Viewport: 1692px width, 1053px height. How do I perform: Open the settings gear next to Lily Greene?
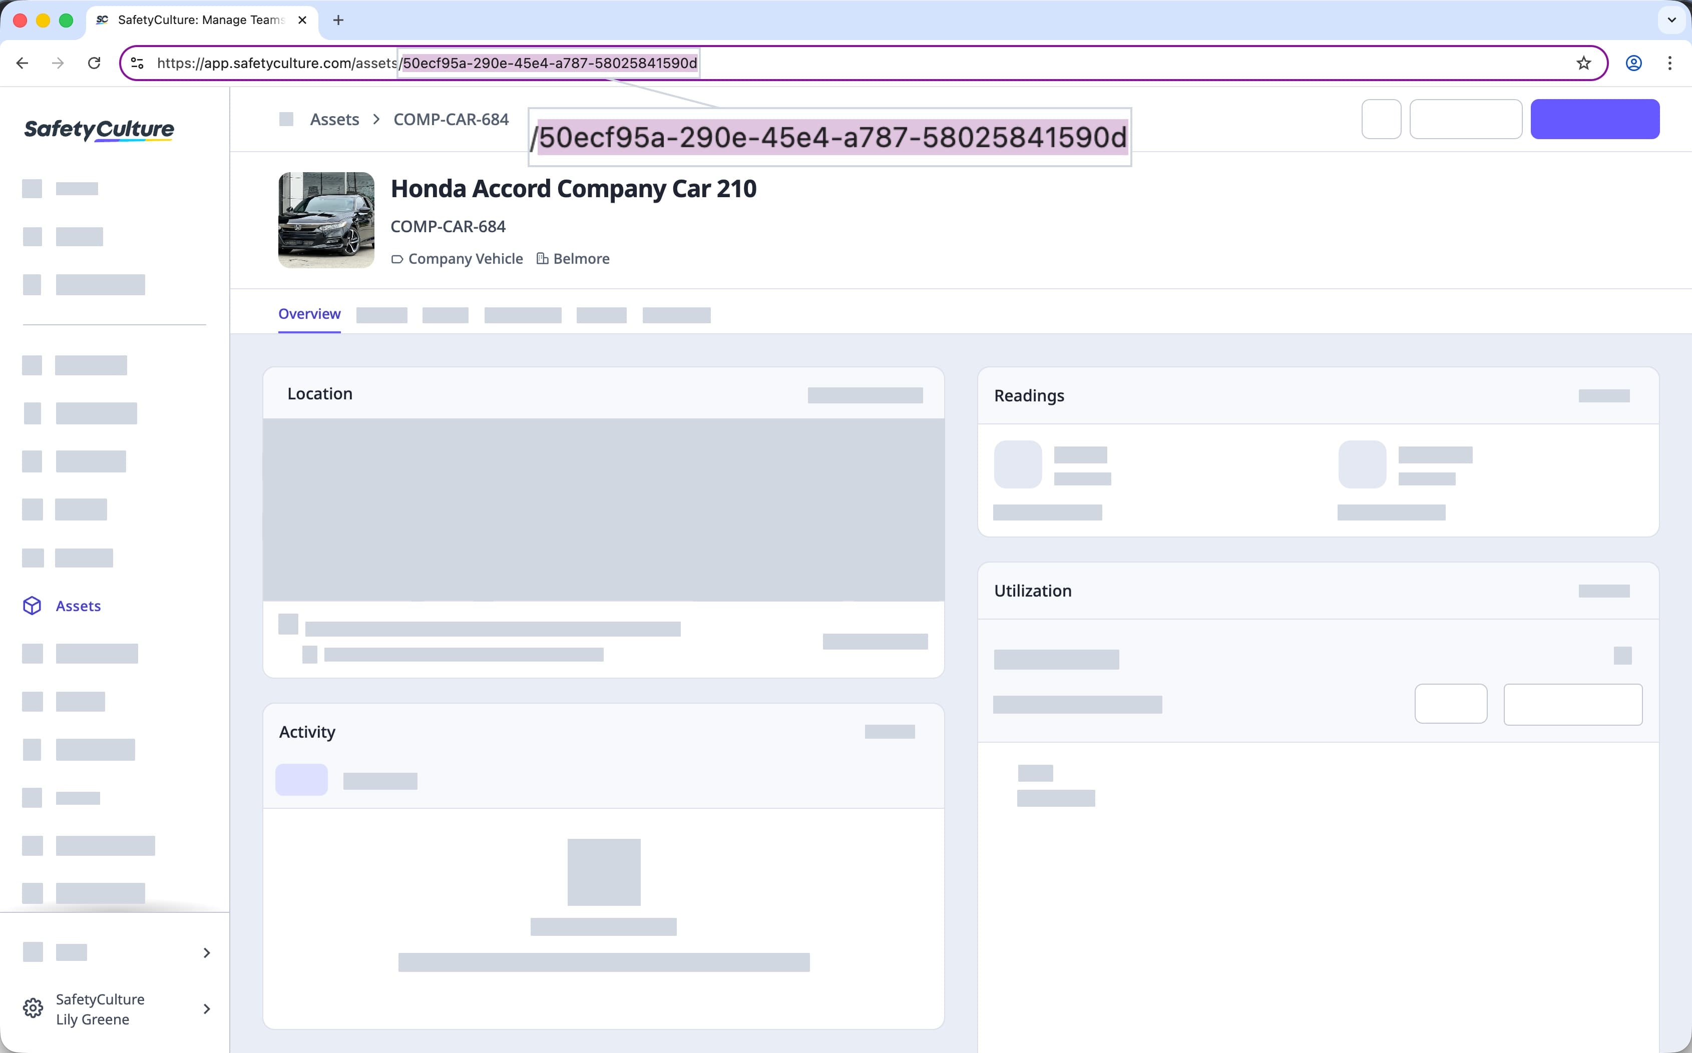point(33,1008)
